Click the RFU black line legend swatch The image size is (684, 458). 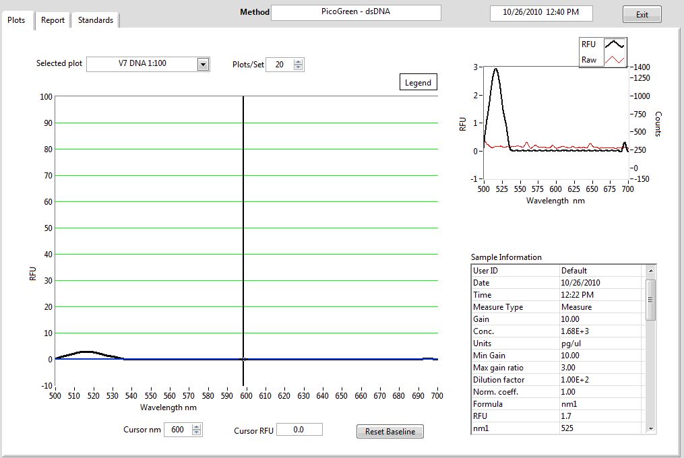[614, 44]
